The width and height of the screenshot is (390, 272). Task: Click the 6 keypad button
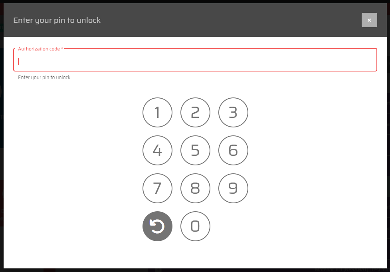click(233, 150)
